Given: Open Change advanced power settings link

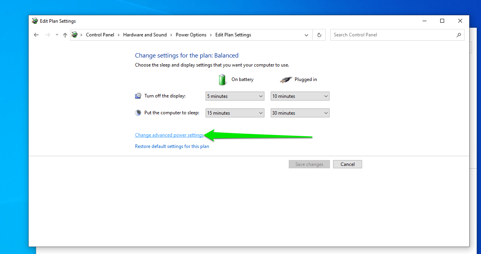Looking at the screenshot, I should coord(169,135).
